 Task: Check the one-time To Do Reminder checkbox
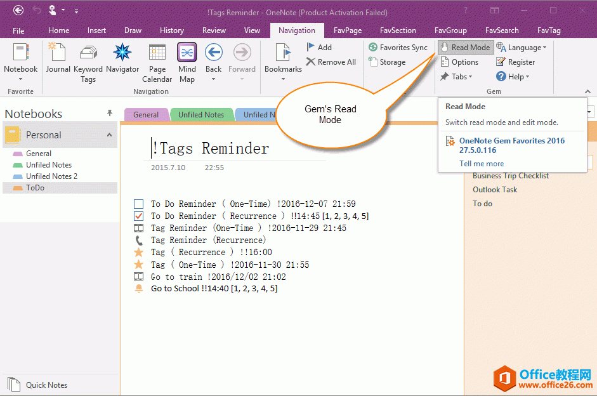tap(138, 204)
